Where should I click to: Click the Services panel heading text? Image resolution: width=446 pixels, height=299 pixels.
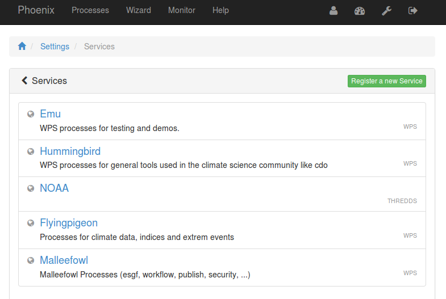point(49,81)
